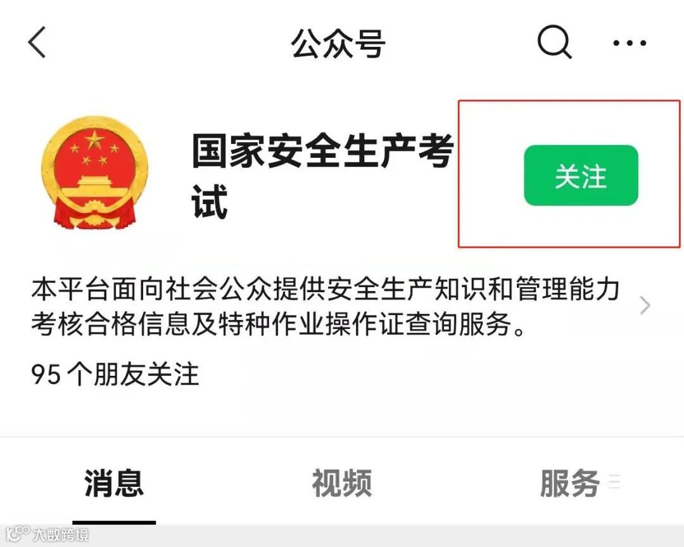Tap the back arrow icon
This screenshot has height=547, width=684.
(x=37, y=42)
